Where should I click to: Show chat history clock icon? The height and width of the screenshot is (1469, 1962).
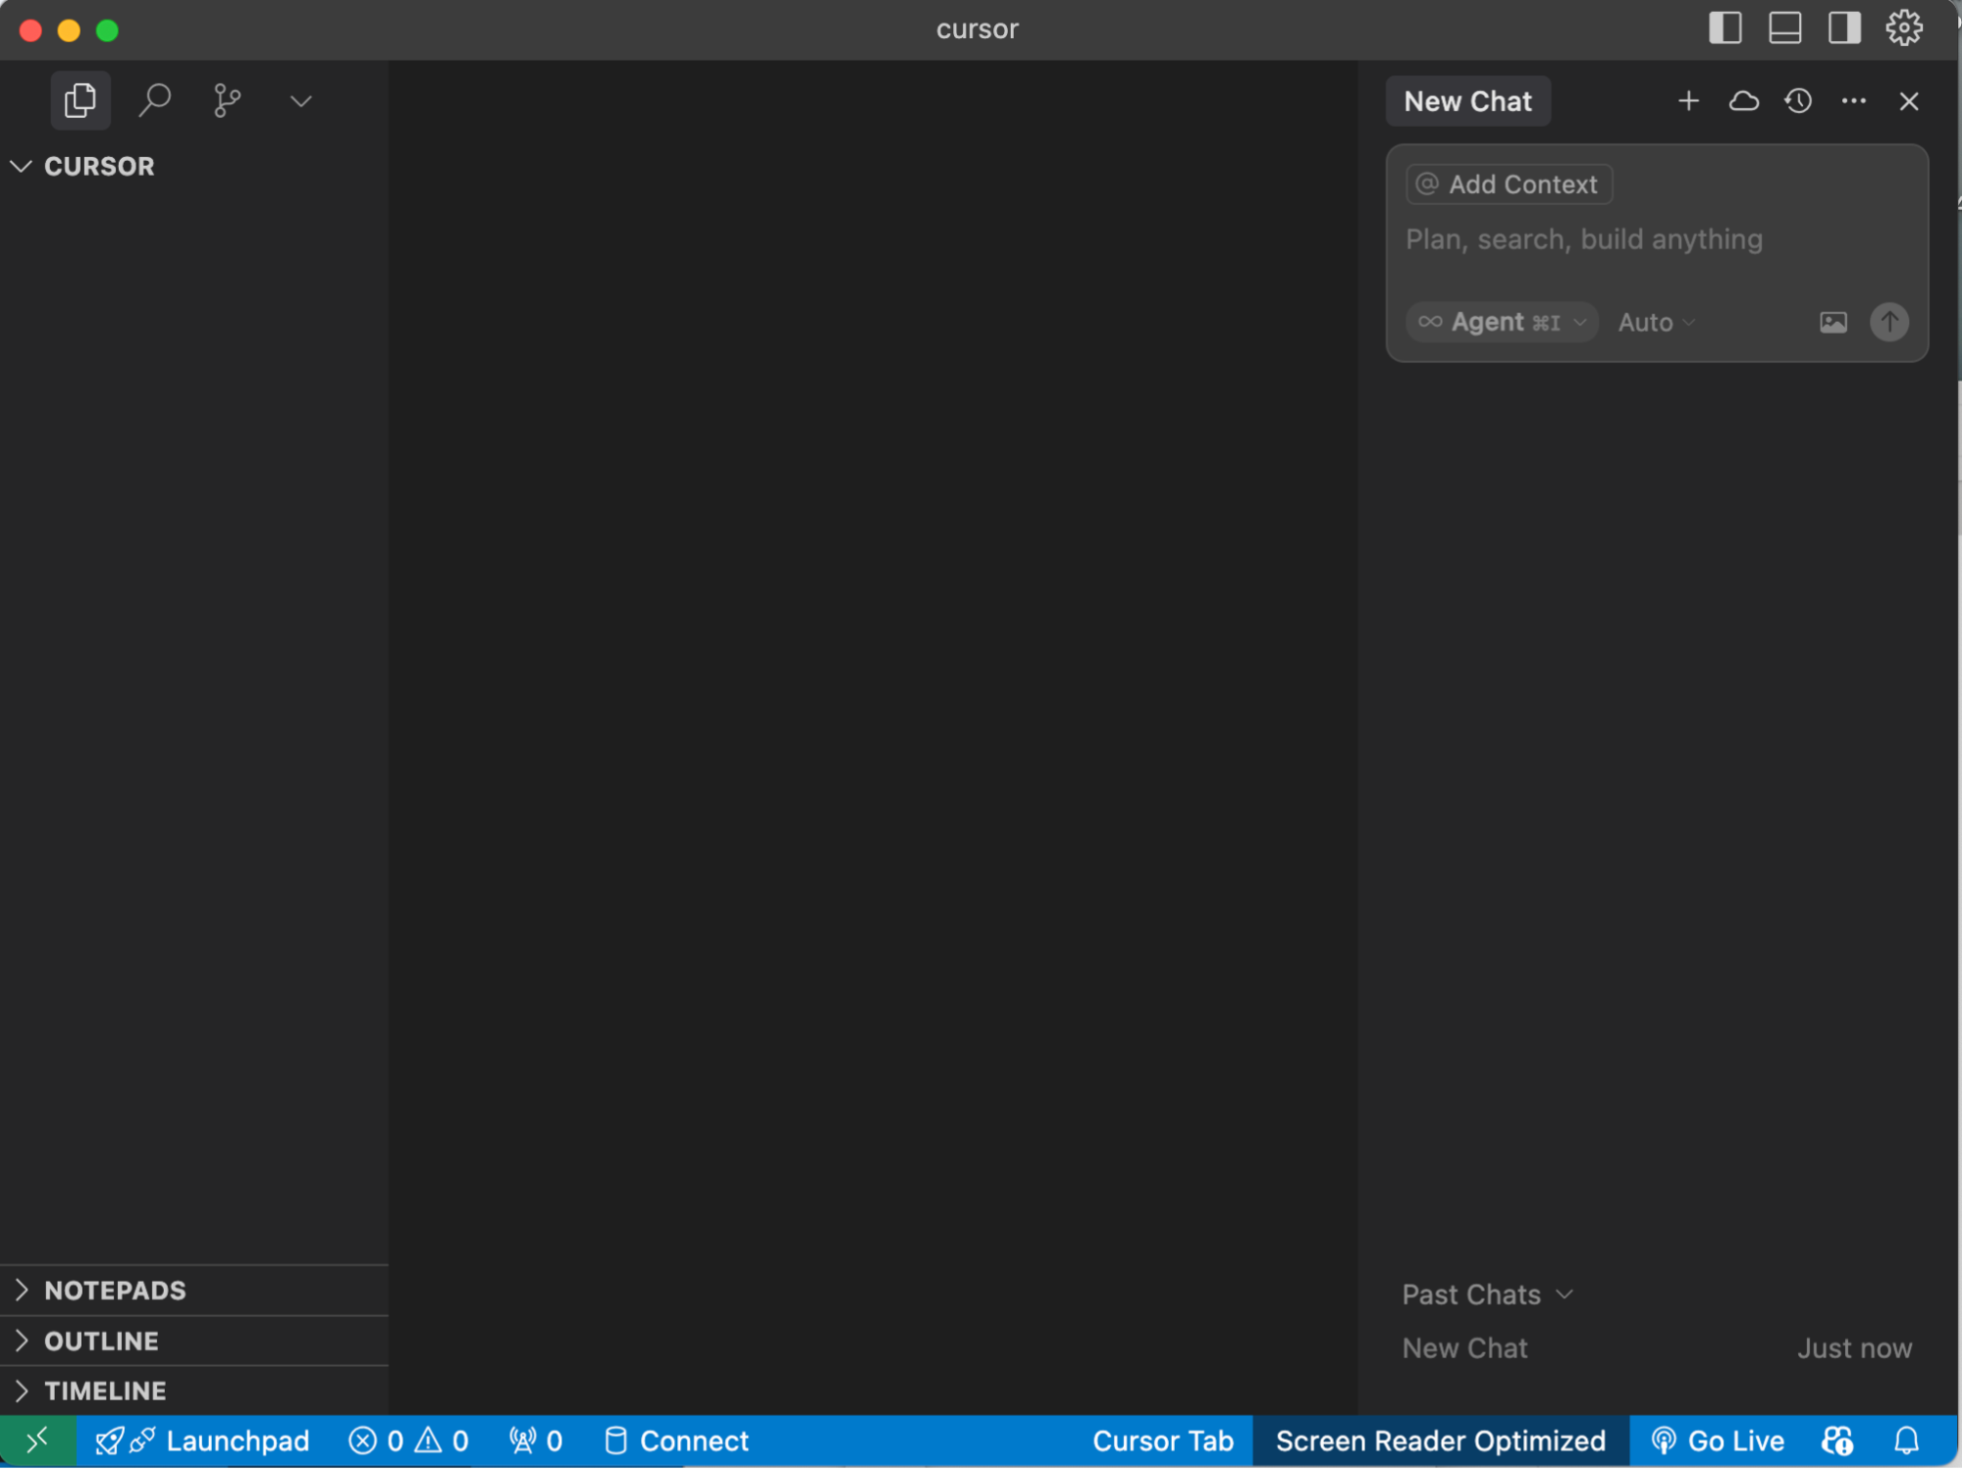pyautogui.click(x=1798, y=101)
